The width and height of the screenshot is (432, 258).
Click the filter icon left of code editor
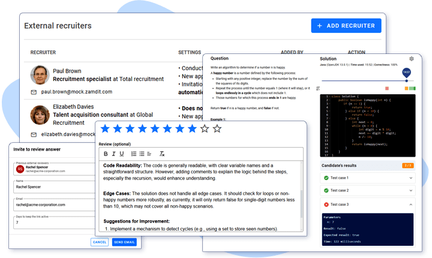pos(318,88)
